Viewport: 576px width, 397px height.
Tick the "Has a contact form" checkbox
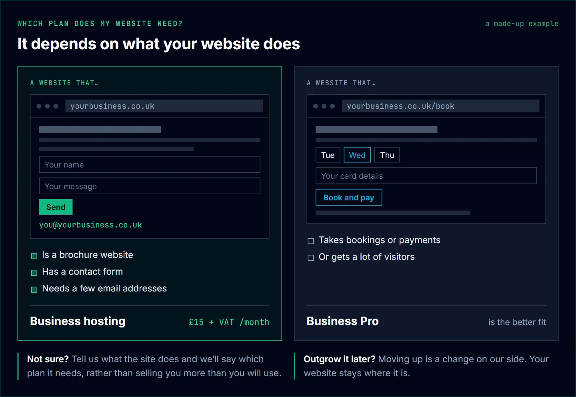(34, 273)
